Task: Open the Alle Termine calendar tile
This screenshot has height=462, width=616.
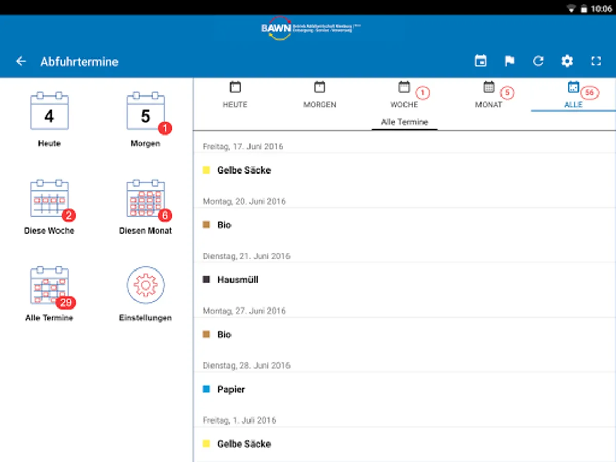Action: click(49, 294)
